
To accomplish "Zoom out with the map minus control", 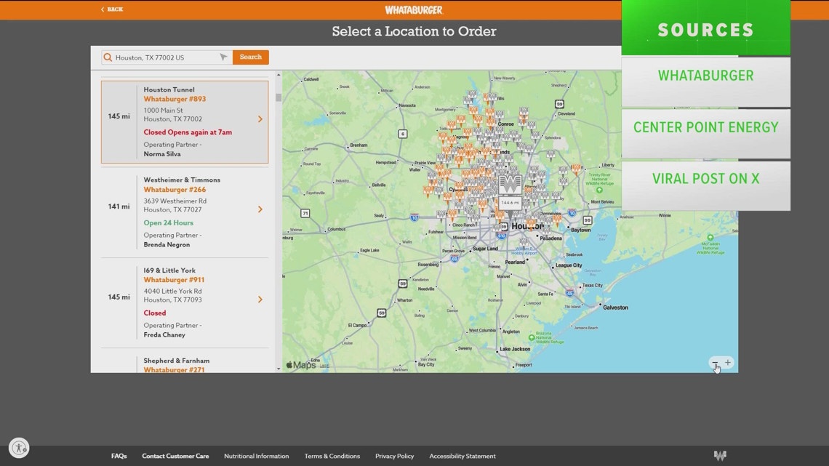I will click(x=715, y=362).
